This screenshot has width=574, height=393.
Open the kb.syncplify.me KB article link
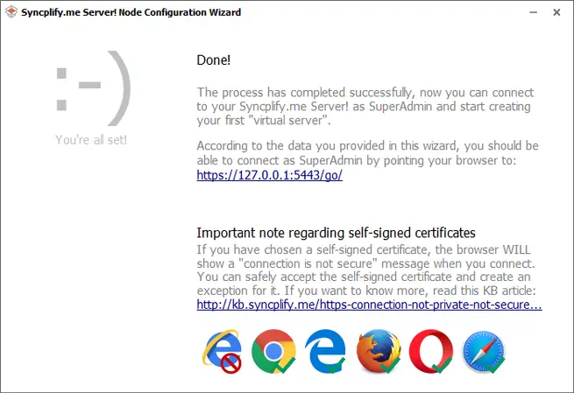click(x=369, y=305)
